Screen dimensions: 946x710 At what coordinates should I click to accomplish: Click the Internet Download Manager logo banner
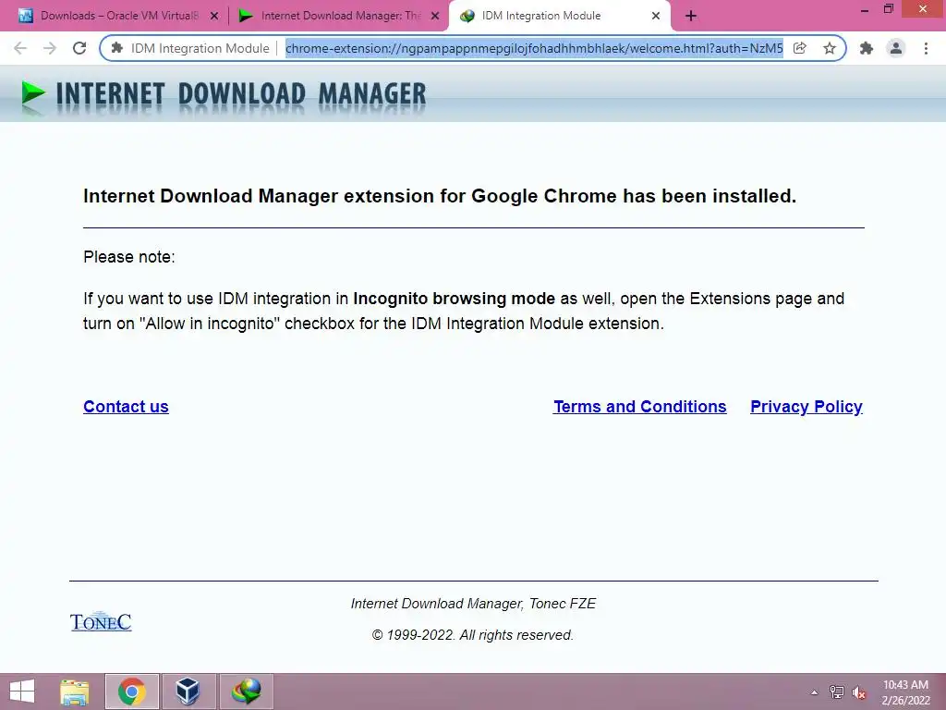pyautogui.click(x=224, y=95)
